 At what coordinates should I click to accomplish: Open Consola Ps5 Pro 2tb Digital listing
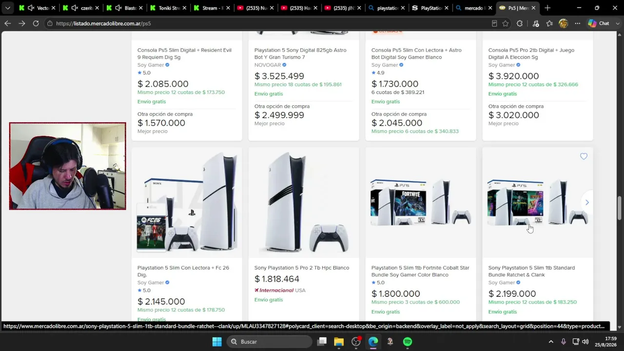(x=531, y=54)
